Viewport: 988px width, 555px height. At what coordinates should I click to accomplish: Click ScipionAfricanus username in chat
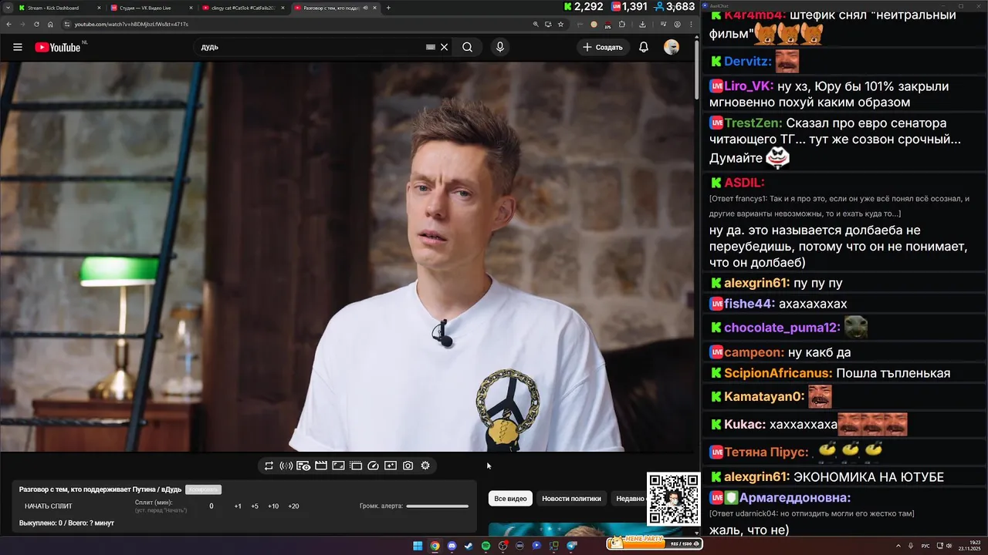(778, 373)
